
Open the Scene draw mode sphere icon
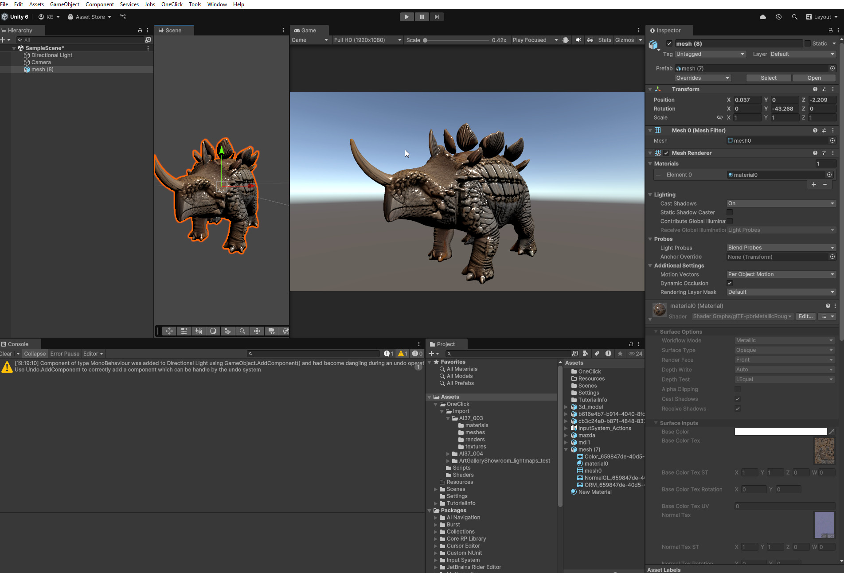click(x=213, y=331)
